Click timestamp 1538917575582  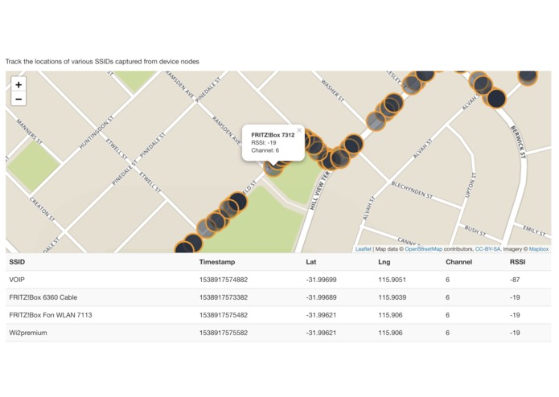click(x=223, y=333)
